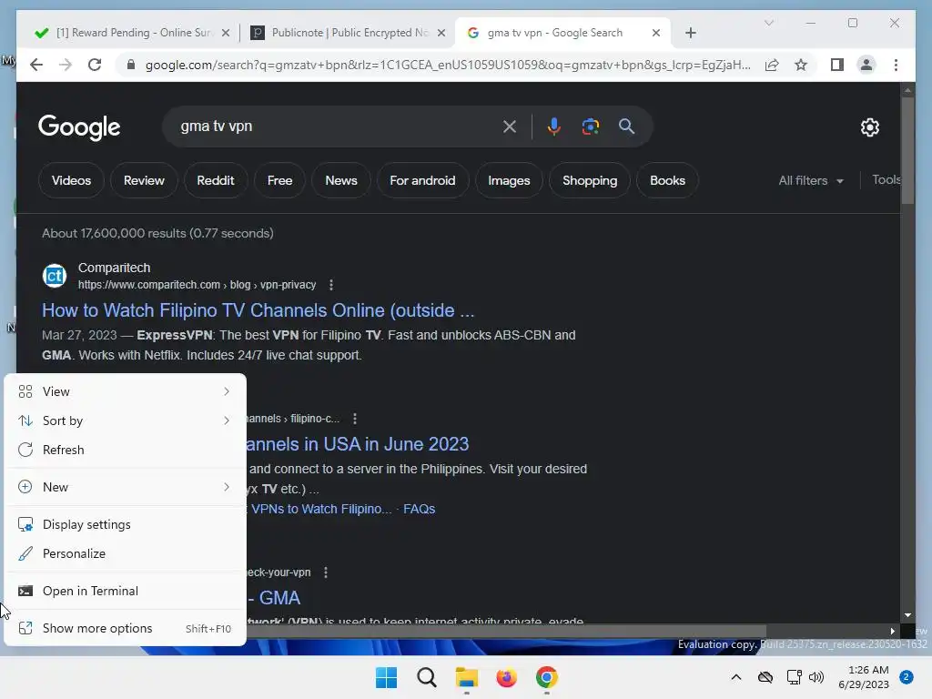Open more options beside filipino-c... result URL
Viewport: 932px width, 699px height.
(x=355, y=419)
